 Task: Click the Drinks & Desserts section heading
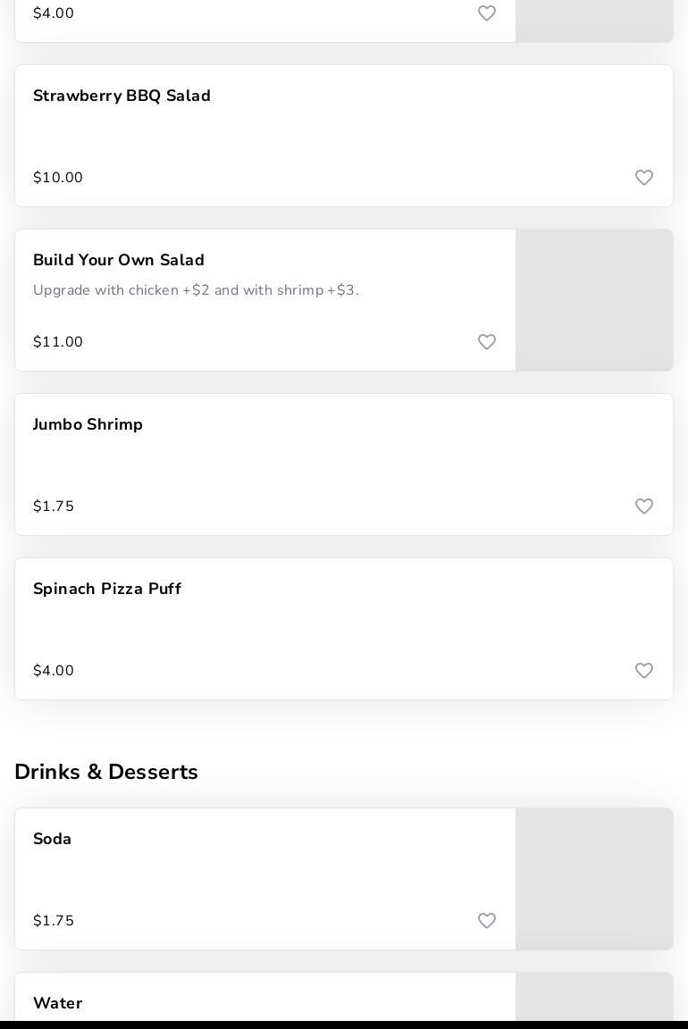click(106, 772)
